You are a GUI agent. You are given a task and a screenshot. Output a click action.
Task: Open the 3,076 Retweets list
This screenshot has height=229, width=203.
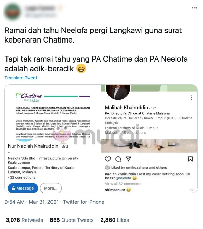pyautogui.click(x=25, y=220)
